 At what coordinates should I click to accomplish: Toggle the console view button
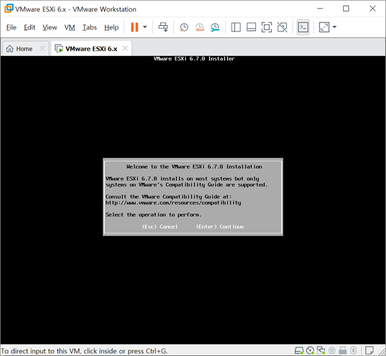click(x=303, y=28)
